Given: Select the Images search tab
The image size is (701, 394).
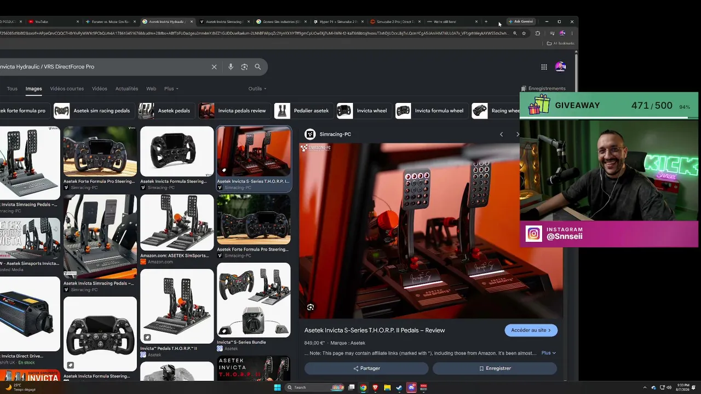Looking at the screenshot, I should point(33,89).
